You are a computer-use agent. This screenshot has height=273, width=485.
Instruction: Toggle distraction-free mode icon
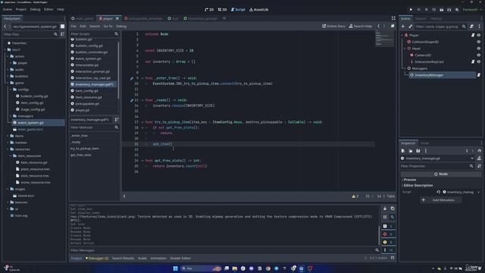pyautogui.click(x=393, y=18)
